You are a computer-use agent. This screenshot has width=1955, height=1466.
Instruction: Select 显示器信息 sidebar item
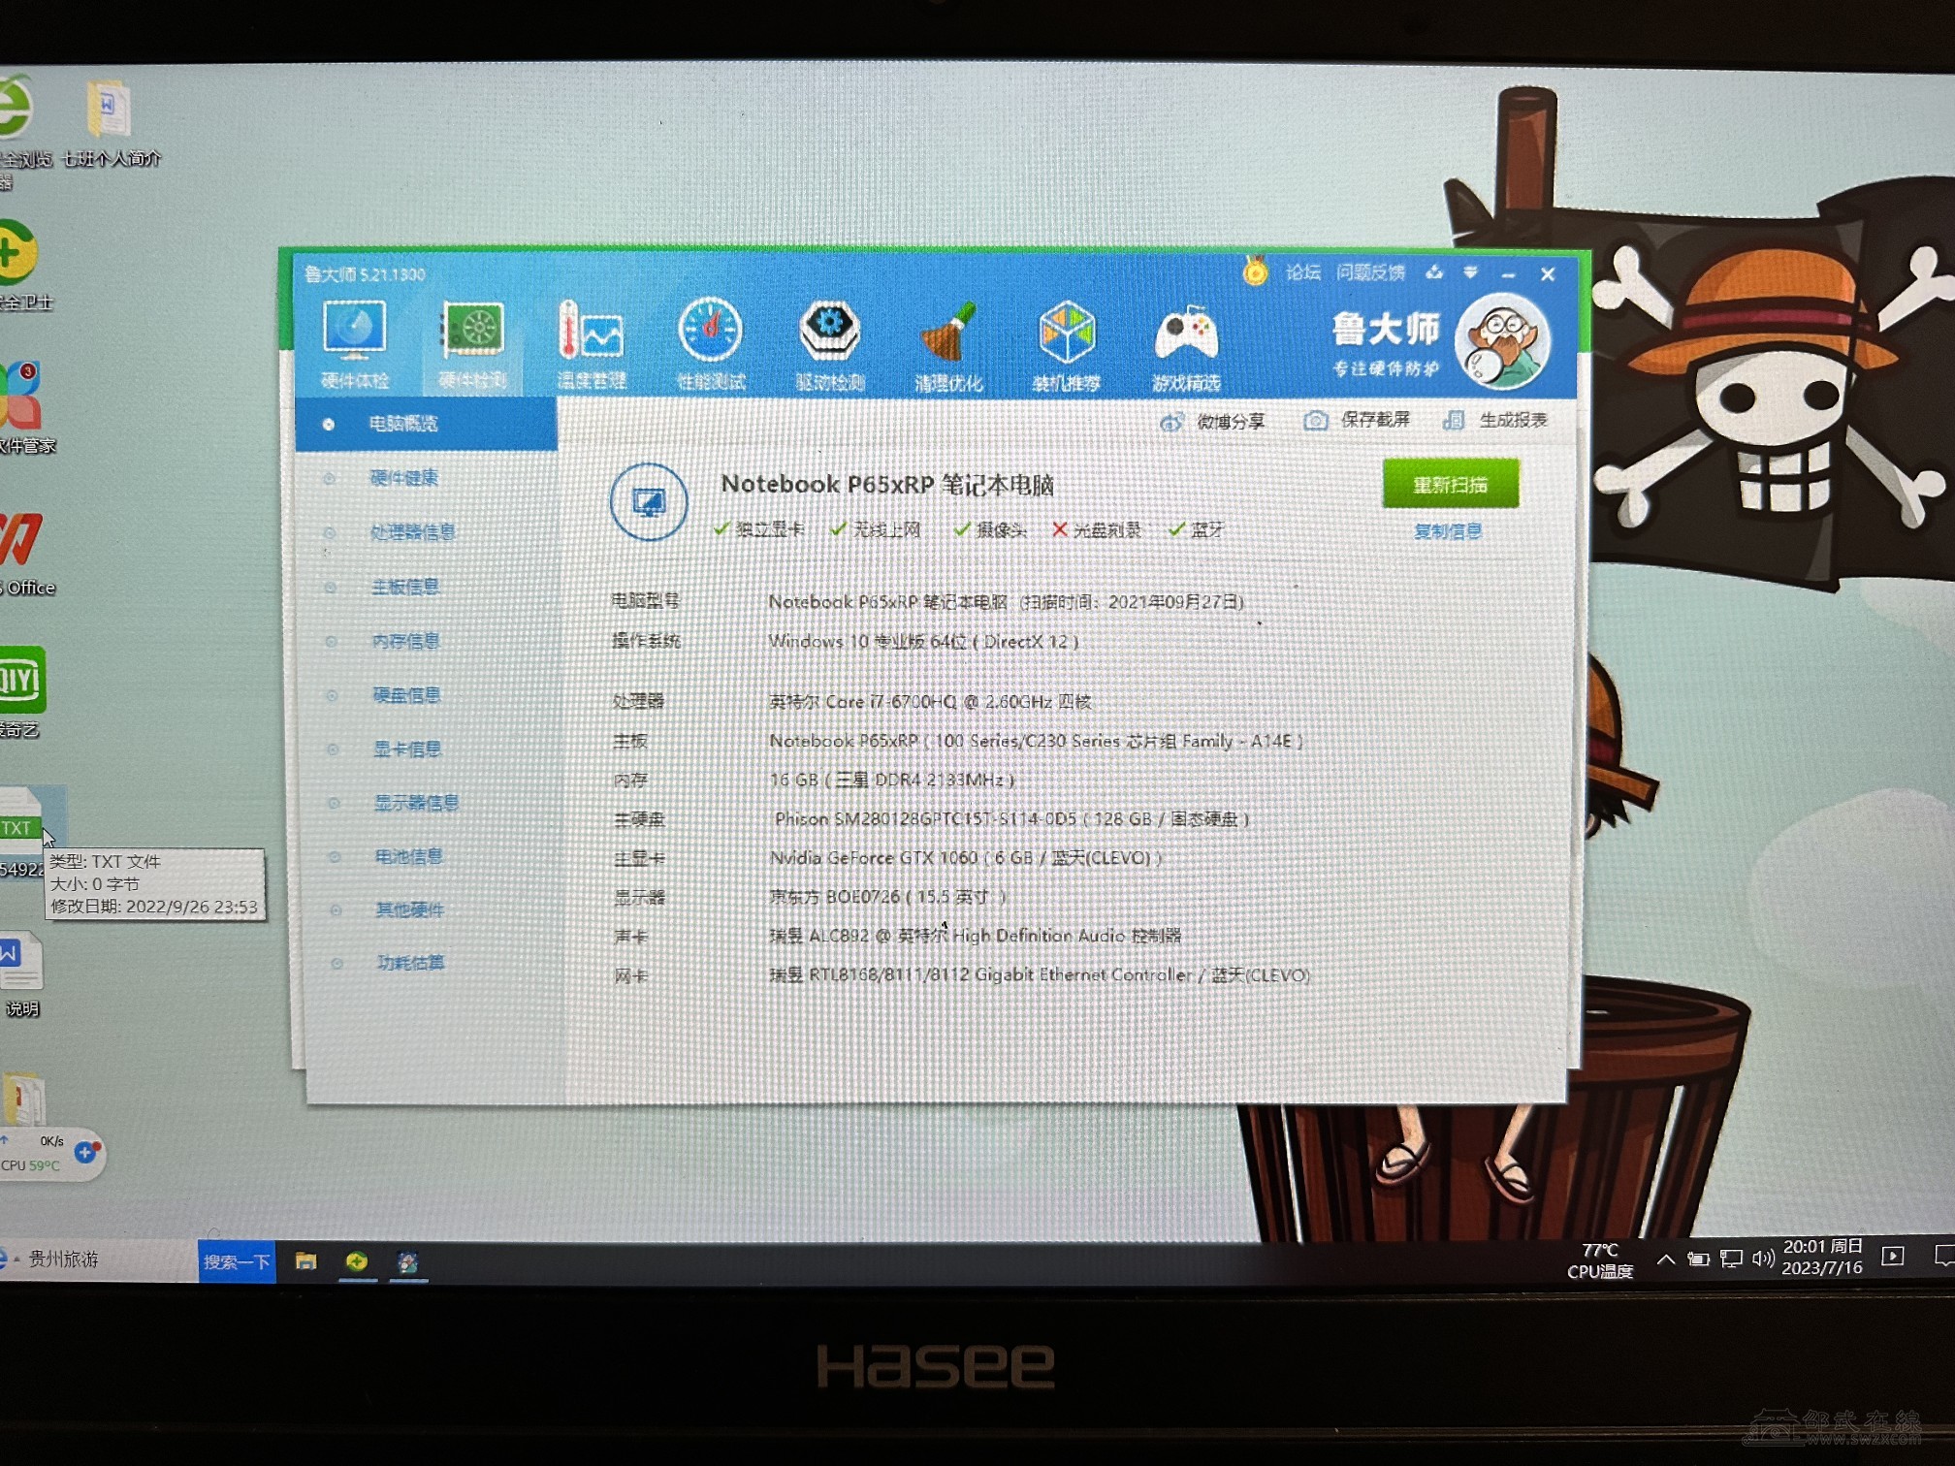[416, 803]
